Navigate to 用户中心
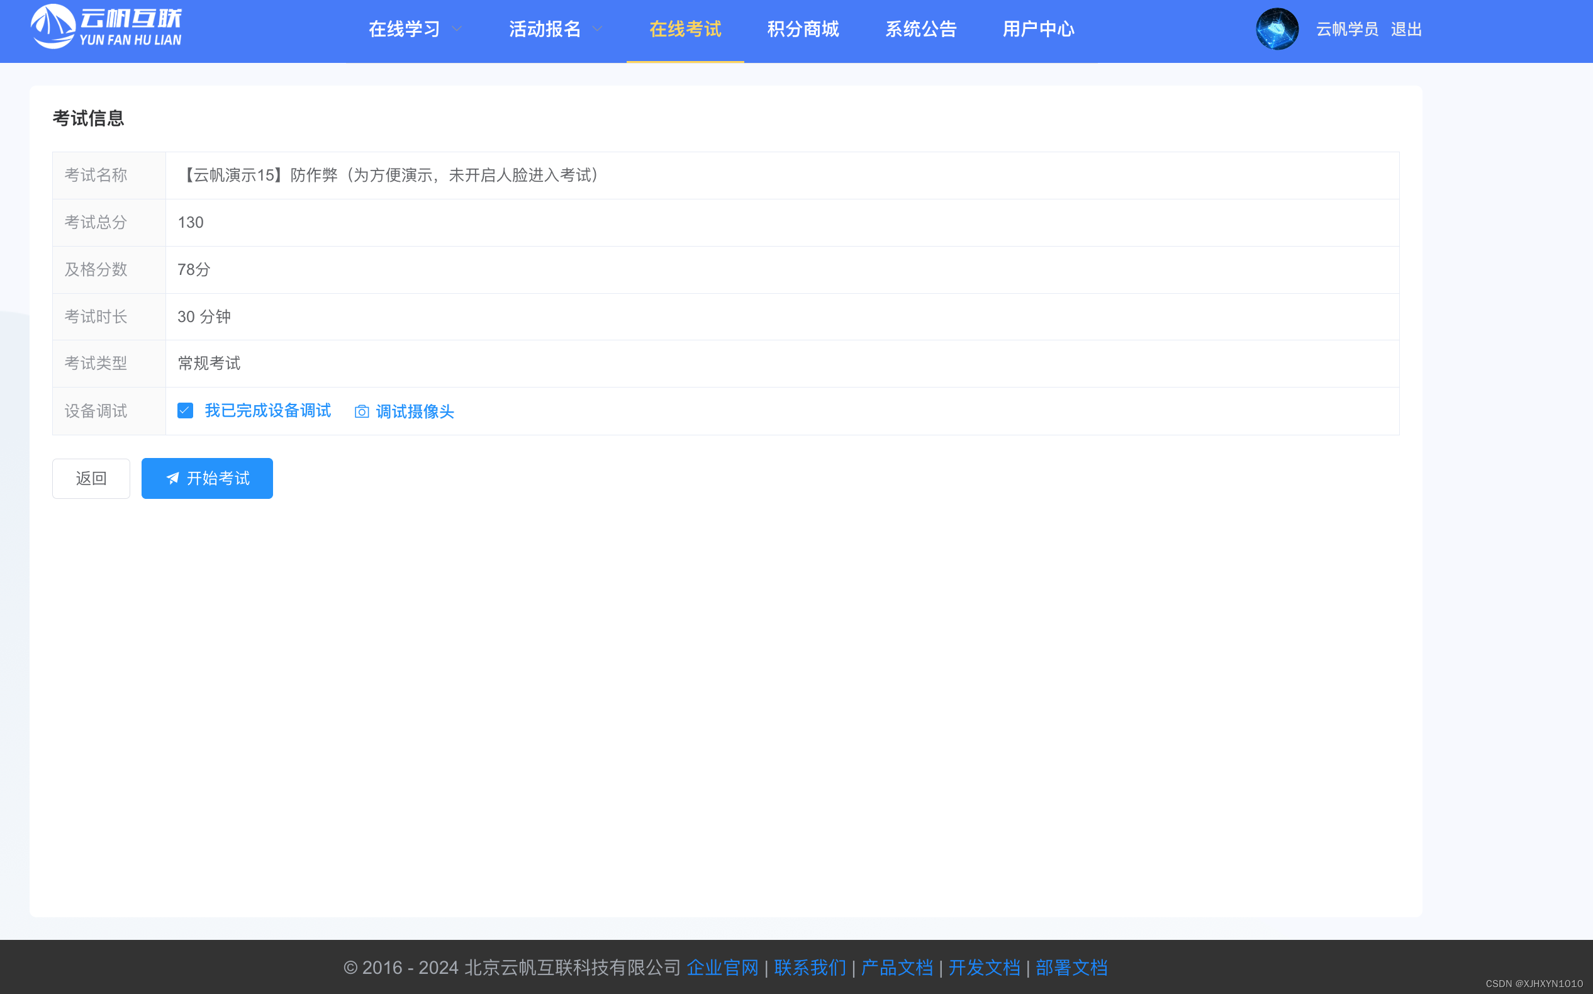 click(1038, 29)
